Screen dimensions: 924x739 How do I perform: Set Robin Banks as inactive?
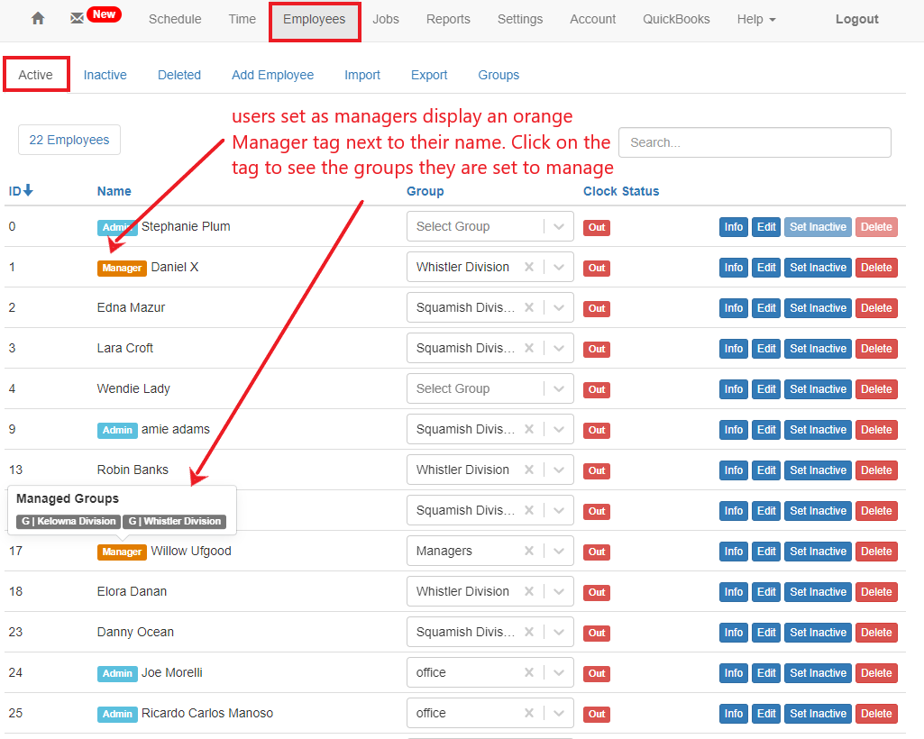pyautogui.click(x=818, y=470)
